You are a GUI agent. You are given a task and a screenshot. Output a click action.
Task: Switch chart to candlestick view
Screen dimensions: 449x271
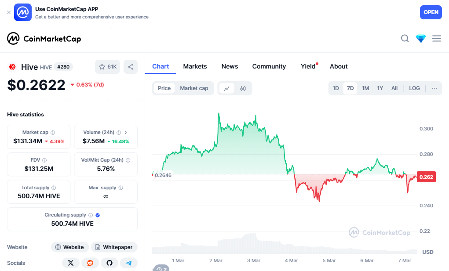coord(243,88)
